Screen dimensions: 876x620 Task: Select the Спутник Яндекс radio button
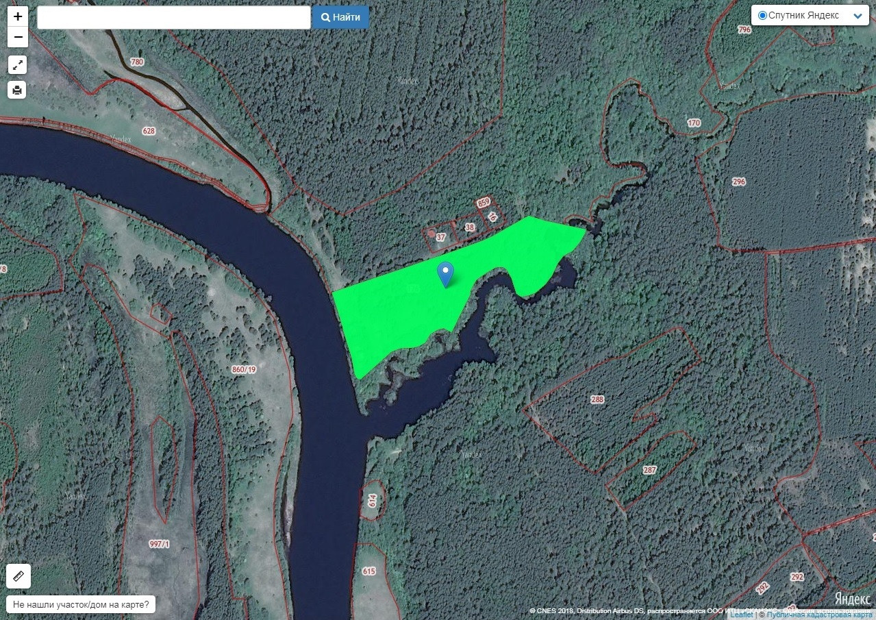(762, 15)
